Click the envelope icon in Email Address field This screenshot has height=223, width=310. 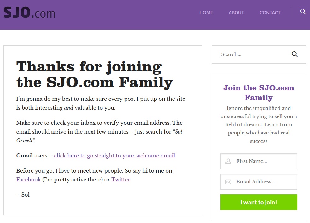[x=228, y=182]
